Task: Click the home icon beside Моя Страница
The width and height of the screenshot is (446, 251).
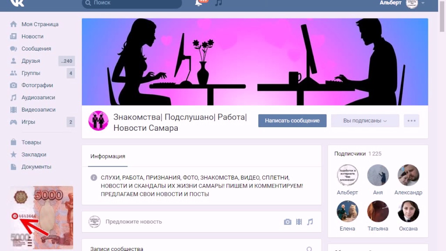Action: point(14,24)
